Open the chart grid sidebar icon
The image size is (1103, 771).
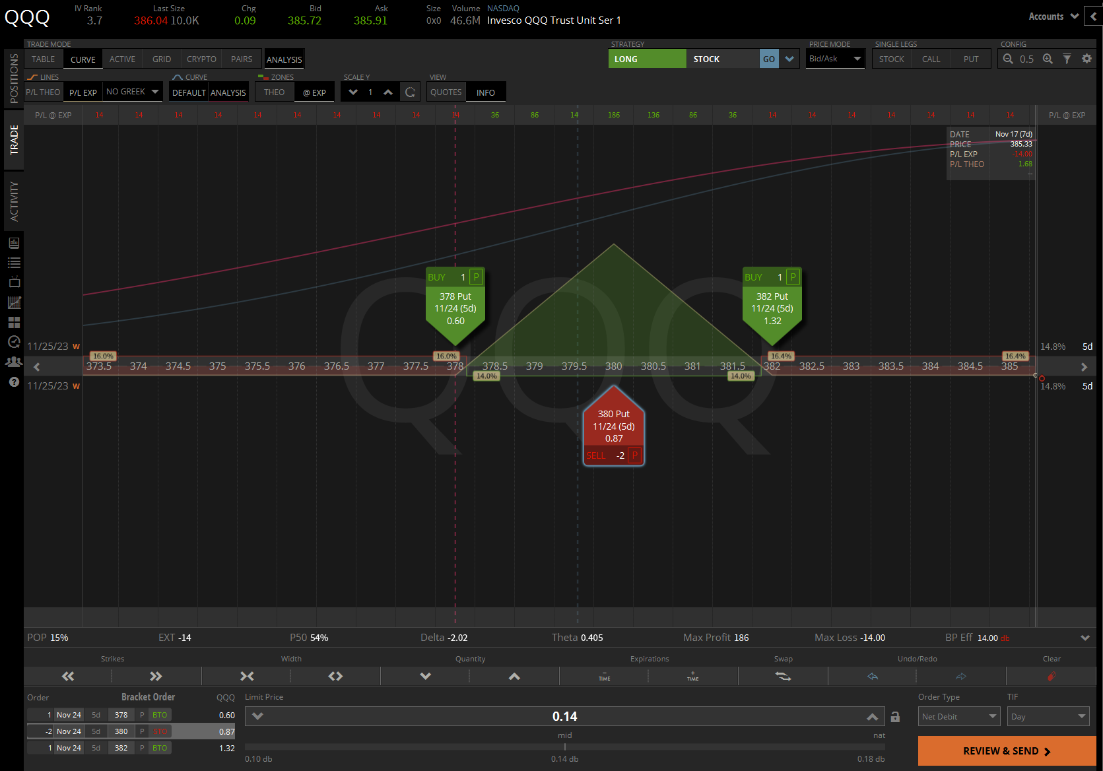click(14, 302)
